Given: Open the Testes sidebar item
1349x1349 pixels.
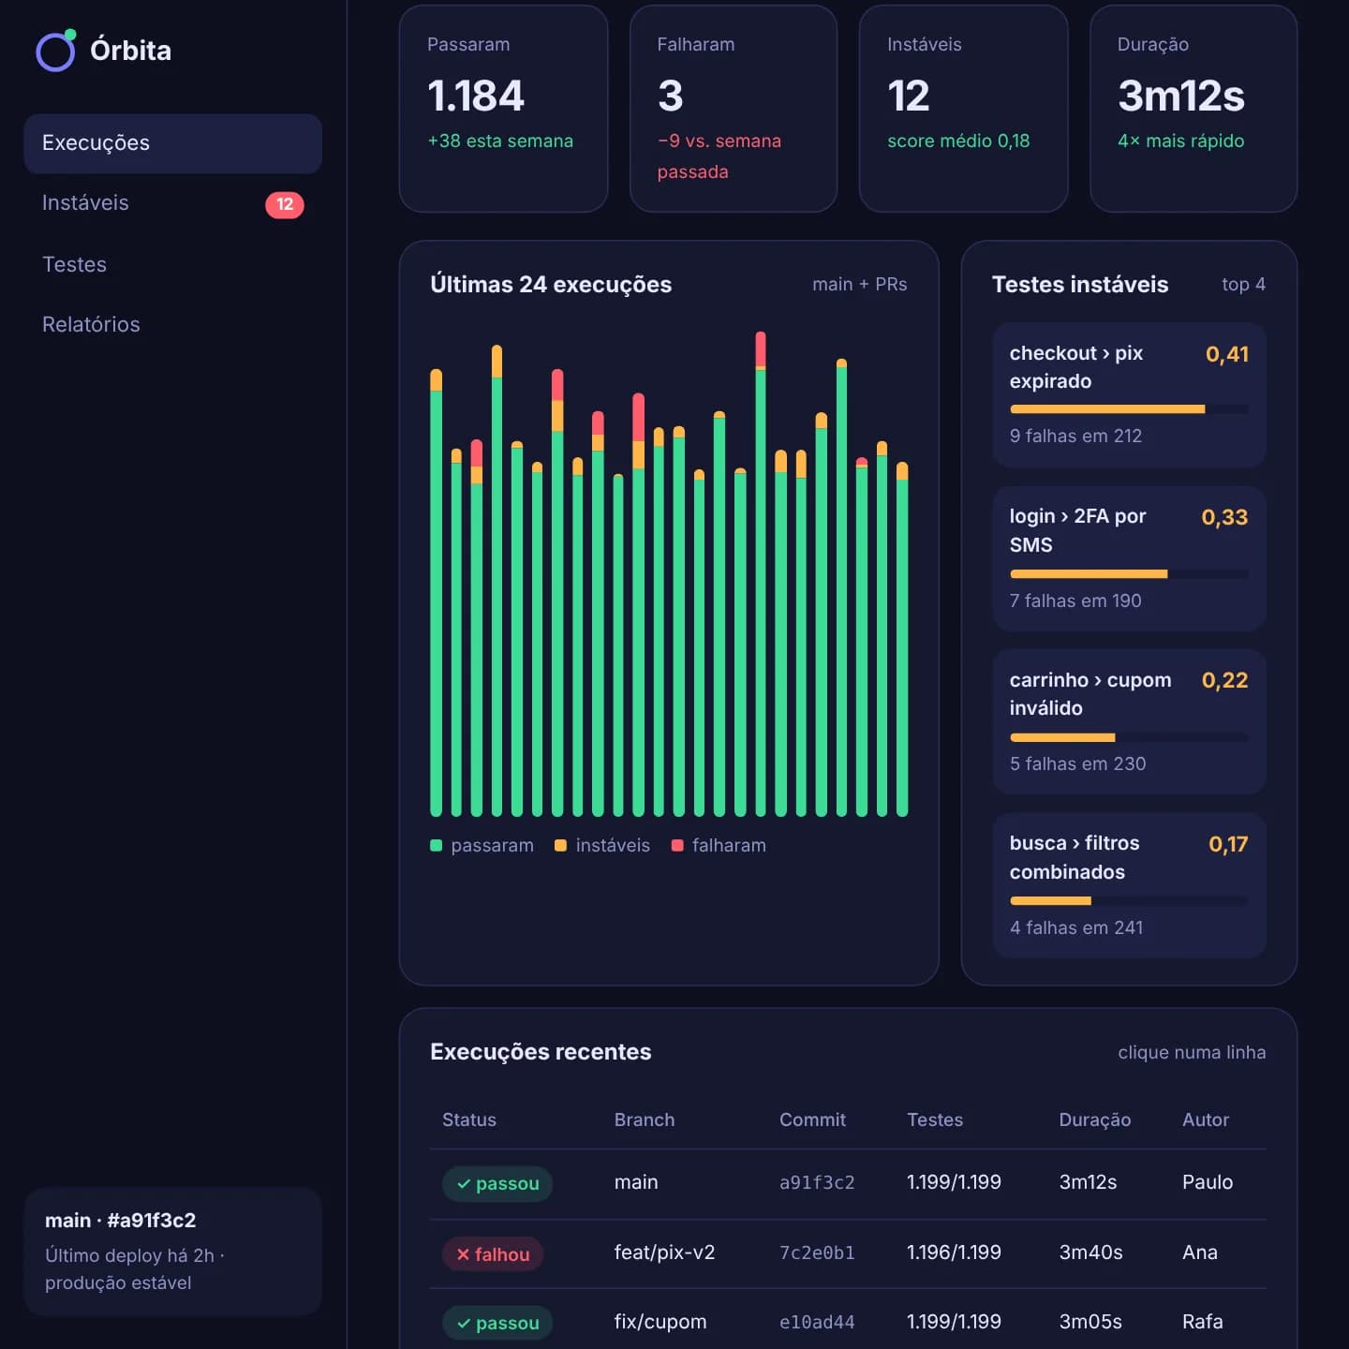Looking at the screenshot, I should pos(173,264).
